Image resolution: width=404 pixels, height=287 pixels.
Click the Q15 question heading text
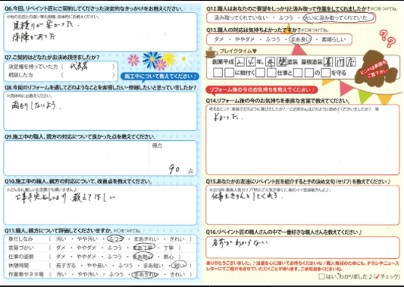(298, 182)
